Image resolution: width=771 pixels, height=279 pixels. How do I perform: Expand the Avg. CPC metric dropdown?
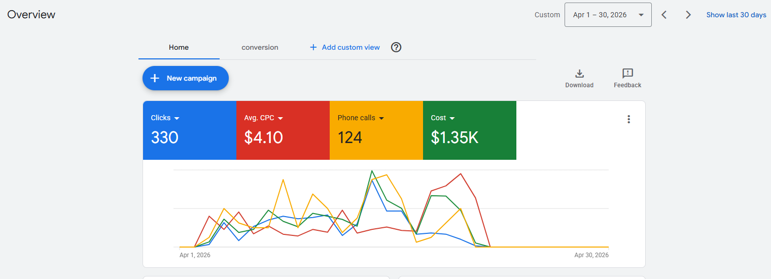click(281, 118)
